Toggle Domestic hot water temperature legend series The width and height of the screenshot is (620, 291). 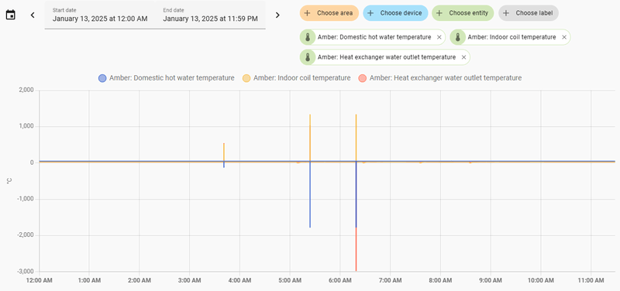[x=167, y=78]
